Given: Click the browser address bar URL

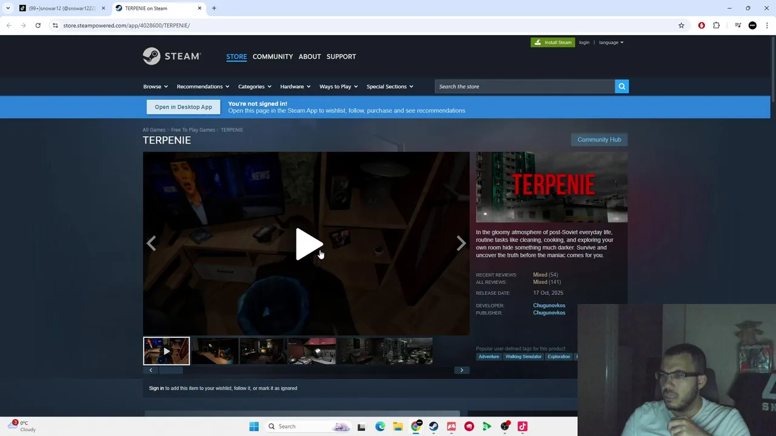Looking at the screenshot, I should [x=126, y=25].
